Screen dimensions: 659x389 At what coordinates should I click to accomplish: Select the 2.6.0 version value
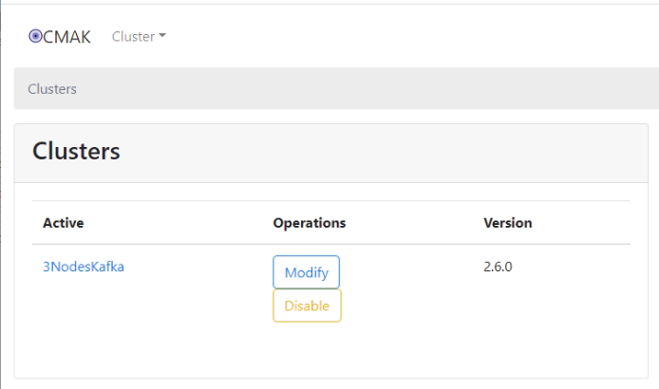tap(498, 267)
